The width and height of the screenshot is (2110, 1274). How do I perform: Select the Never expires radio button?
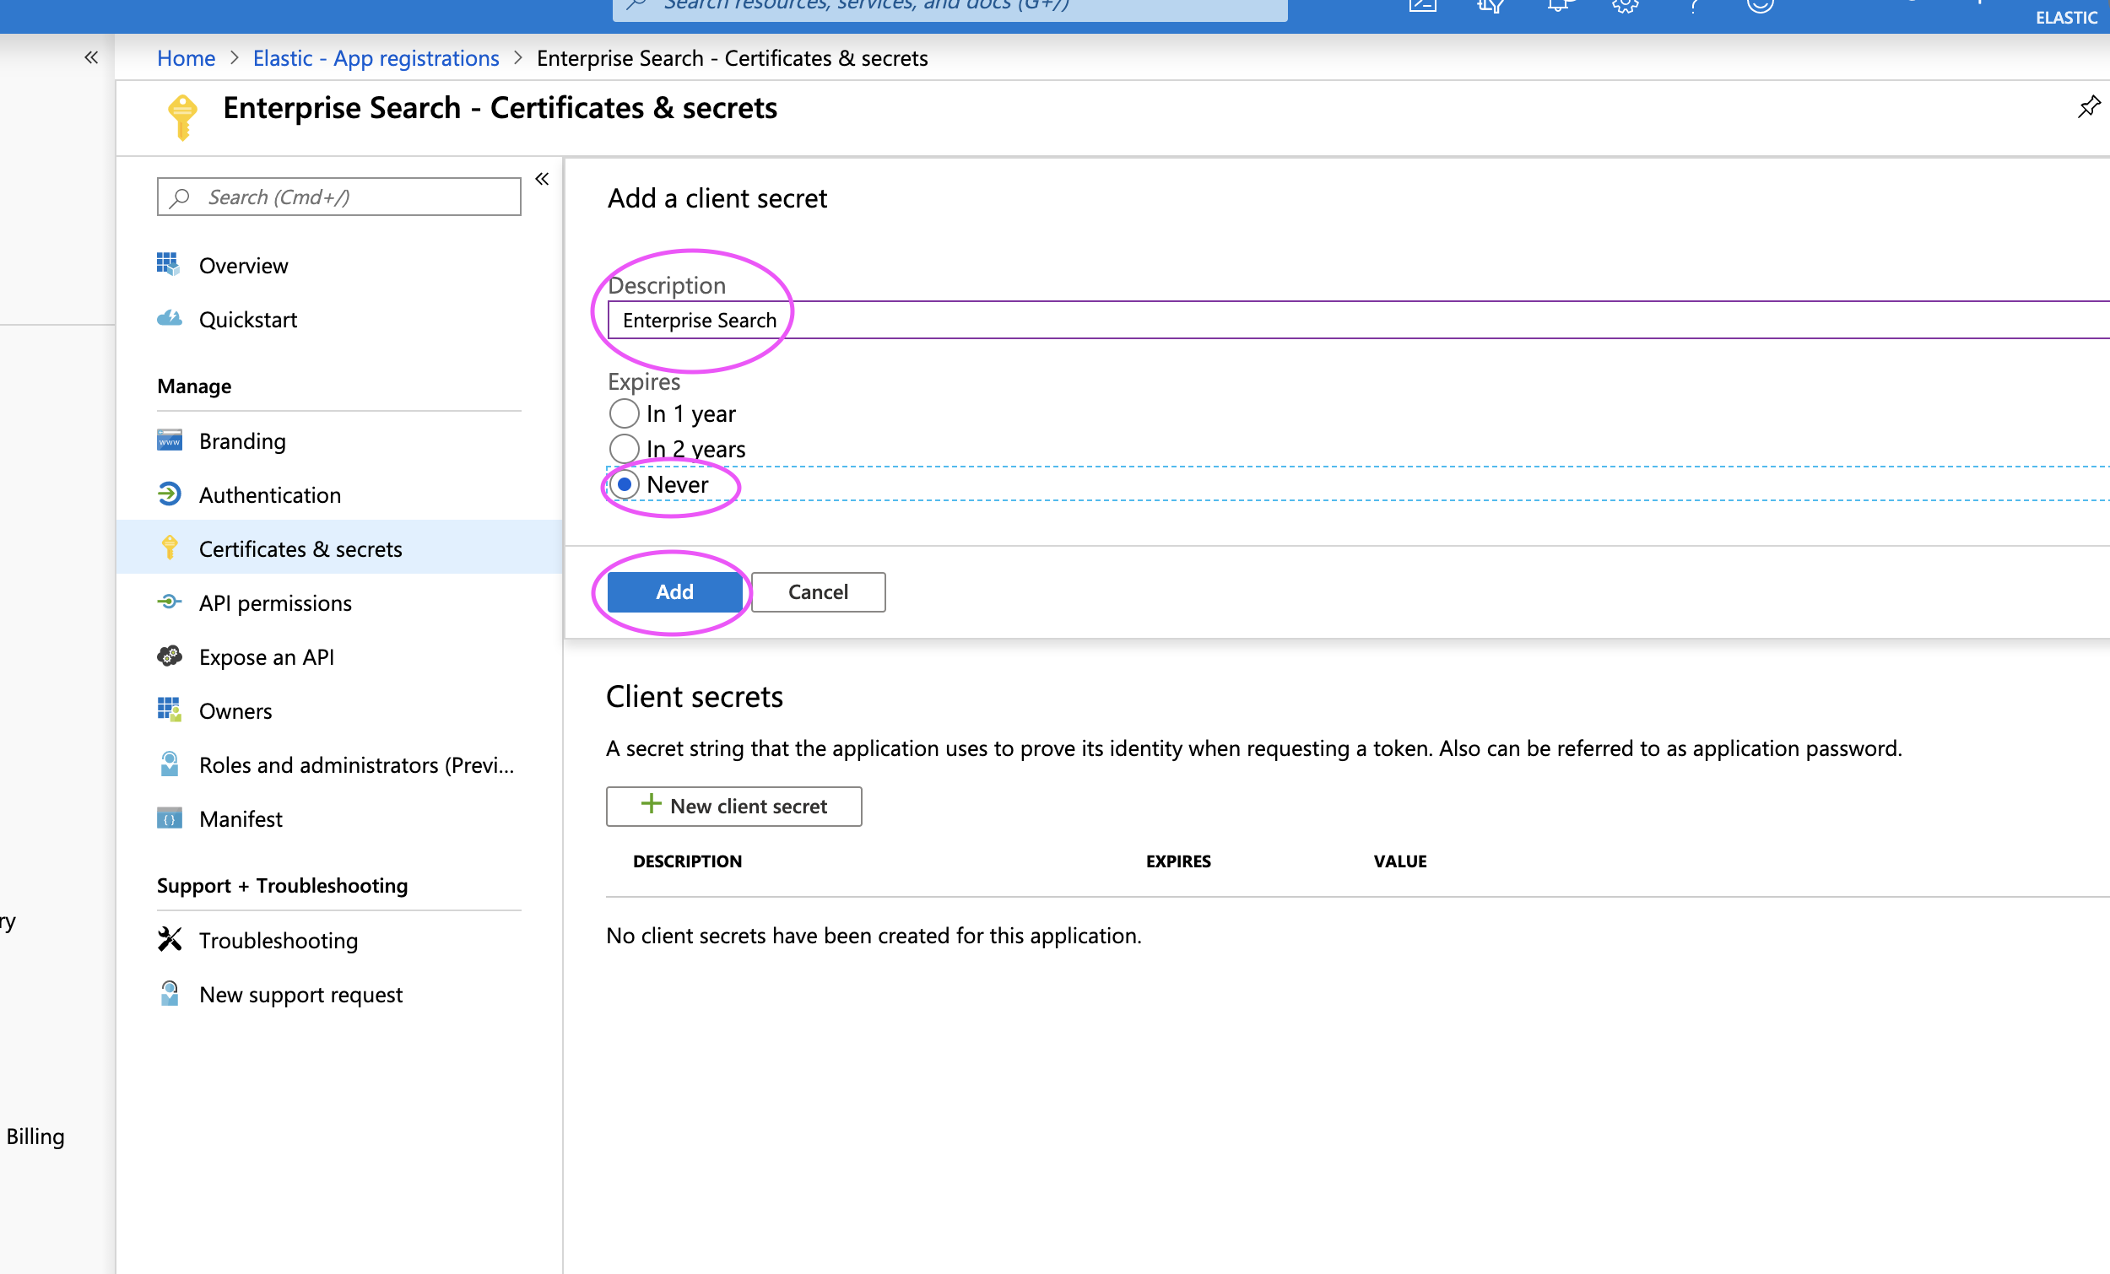click(625, 484)
